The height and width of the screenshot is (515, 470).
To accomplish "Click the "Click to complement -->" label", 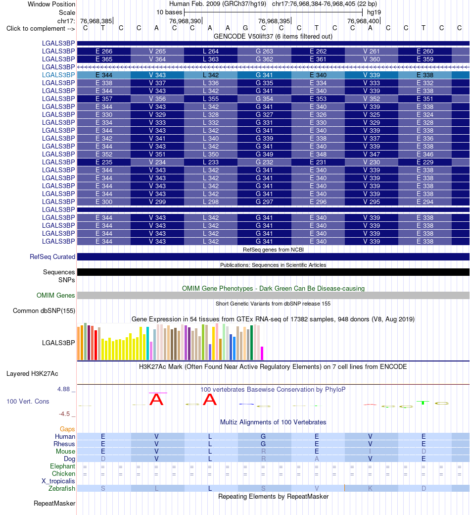I will click(x=41, y=29).
